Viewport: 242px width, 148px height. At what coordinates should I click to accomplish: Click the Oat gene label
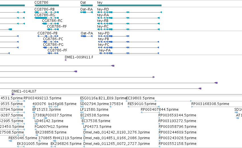[83, 3]
